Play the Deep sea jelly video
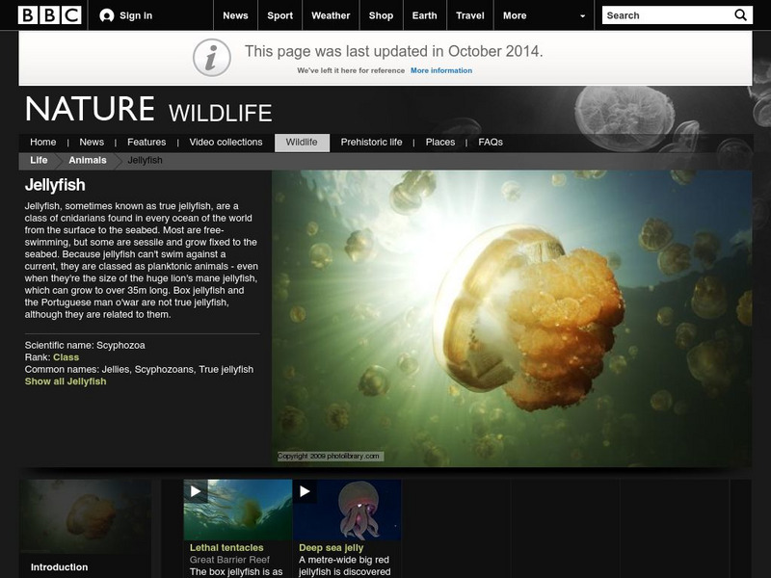Screen dimensions: 771x578 click(304, 491)
